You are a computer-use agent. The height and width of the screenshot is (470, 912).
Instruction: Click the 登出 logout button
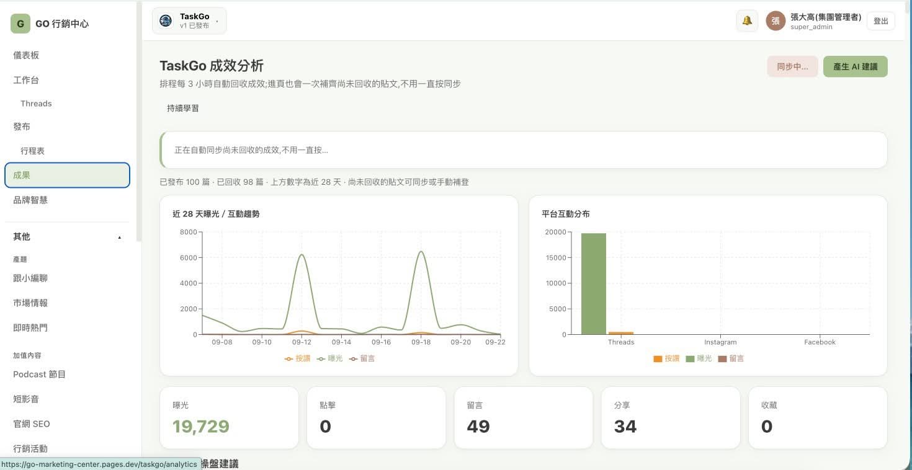pyautogui.click(x=881, y=20)
